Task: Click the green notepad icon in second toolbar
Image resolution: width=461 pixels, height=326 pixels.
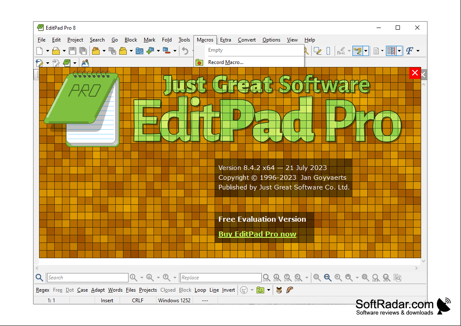Action: [x=67, y=63]
